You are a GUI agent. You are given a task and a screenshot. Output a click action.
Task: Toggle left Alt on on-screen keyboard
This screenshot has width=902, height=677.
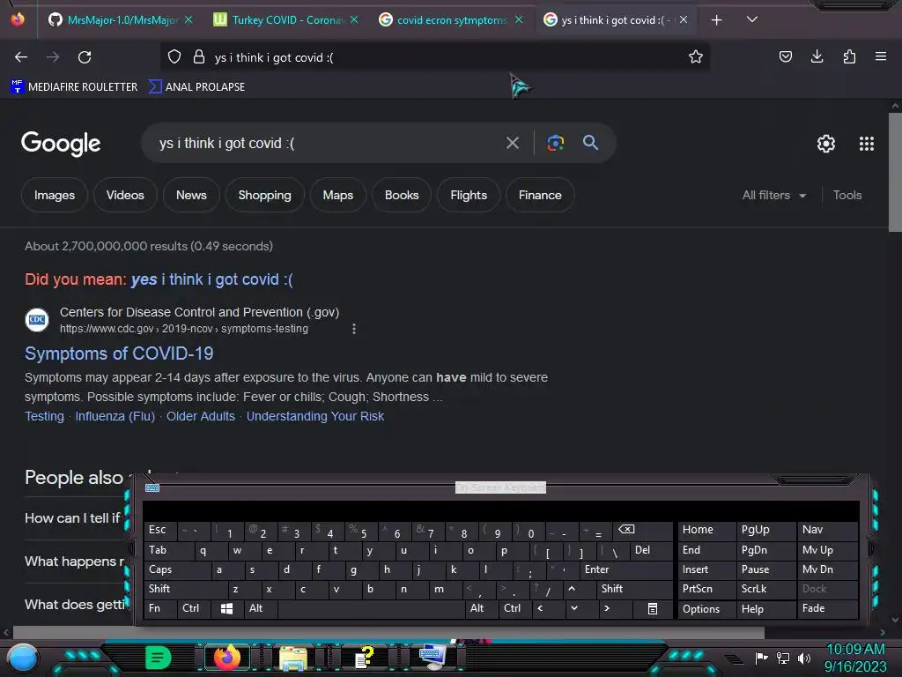[261, 608]
